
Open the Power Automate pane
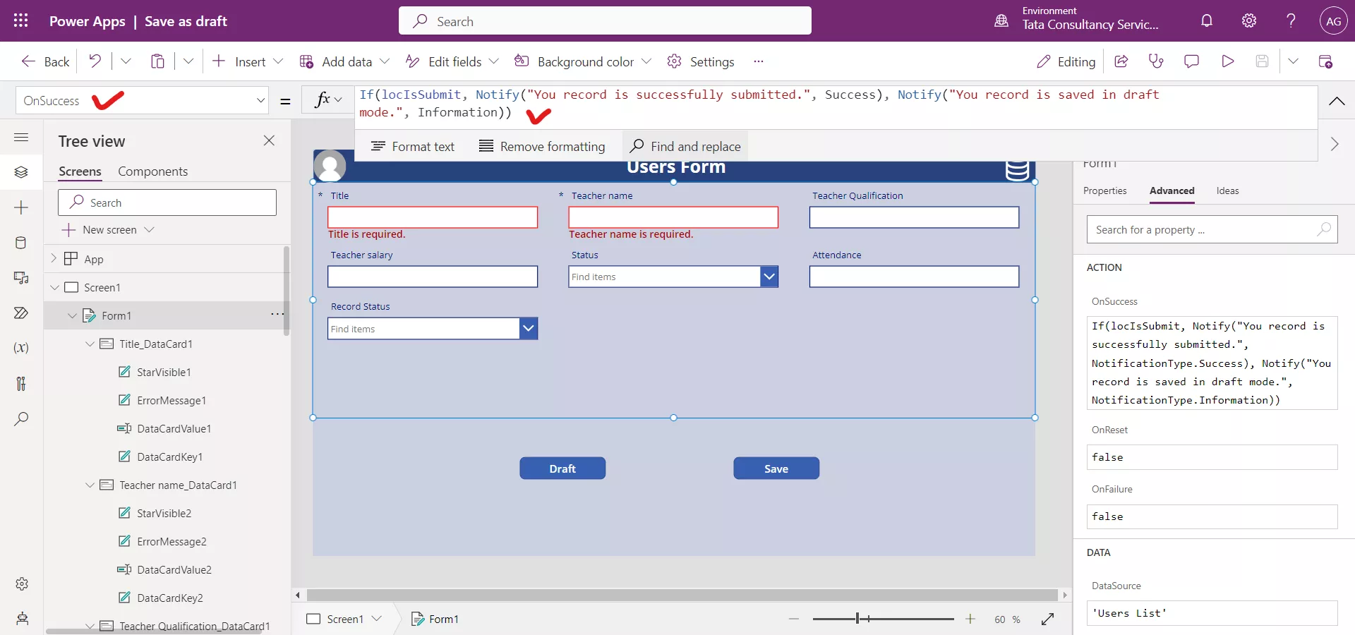21,313
